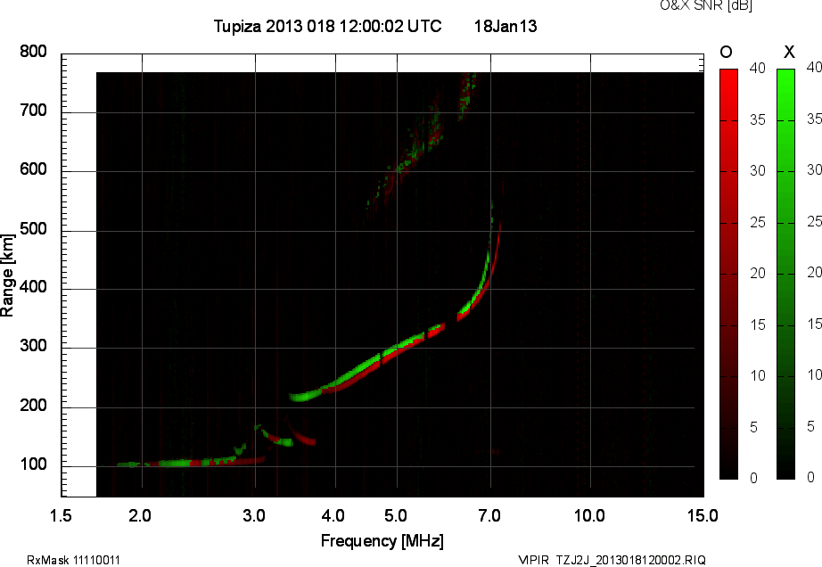Click the 7.0 frequency tick label
Viewport: 822px width, 567px height.
coord(489,516)
